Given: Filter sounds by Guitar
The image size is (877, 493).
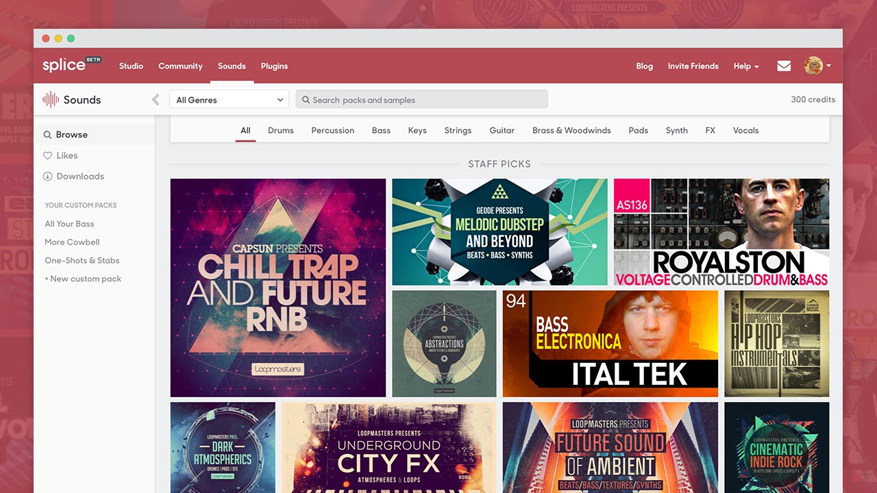Looking at the screenshot, I should click(x=502, y=130).
